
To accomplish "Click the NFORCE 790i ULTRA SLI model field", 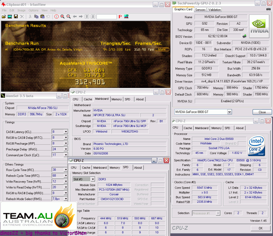I will [116, 115].
